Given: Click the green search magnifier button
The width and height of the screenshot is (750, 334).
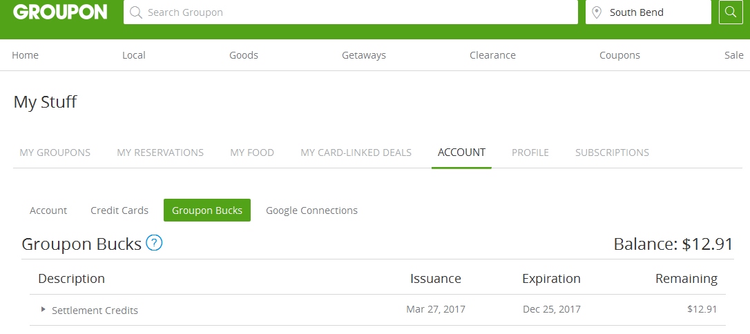Looking at the screenshot, I should 731,12.
